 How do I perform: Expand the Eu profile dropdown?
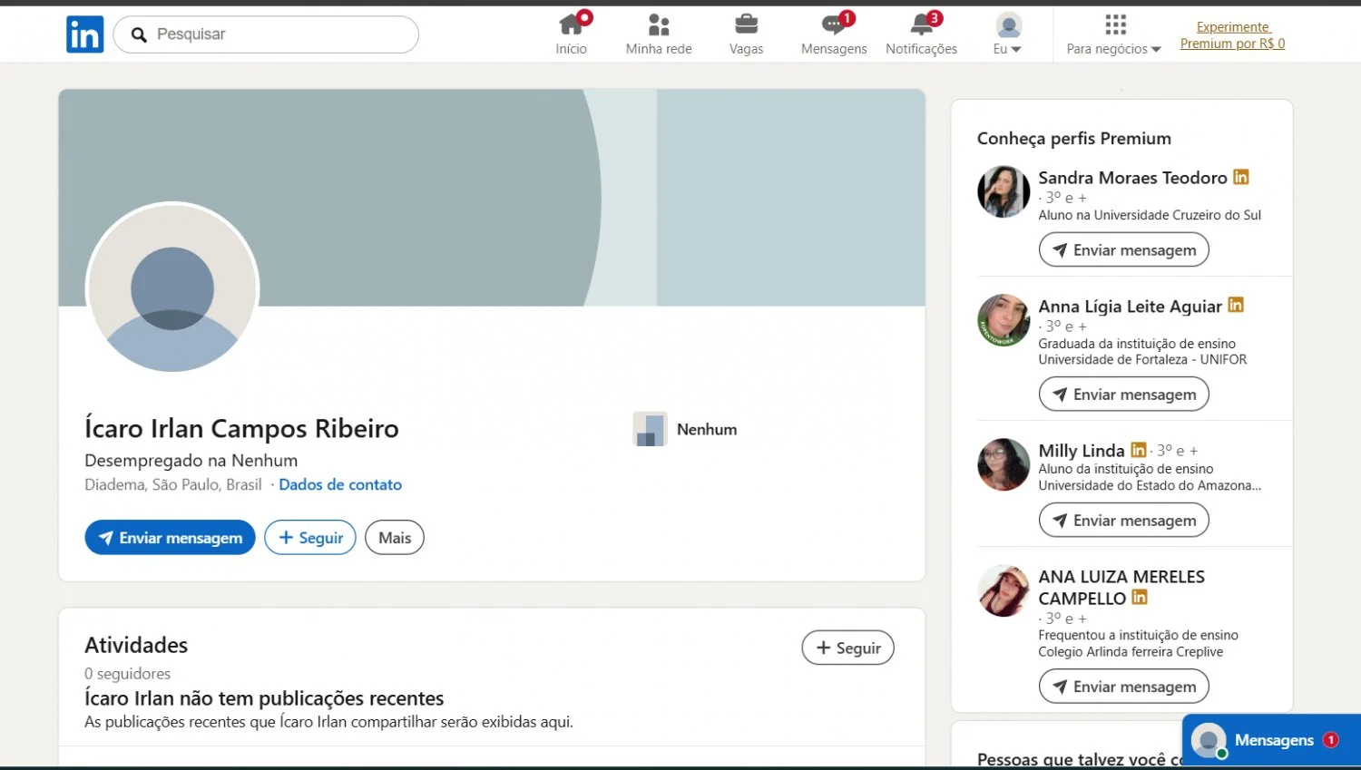tap(1008, 34)
